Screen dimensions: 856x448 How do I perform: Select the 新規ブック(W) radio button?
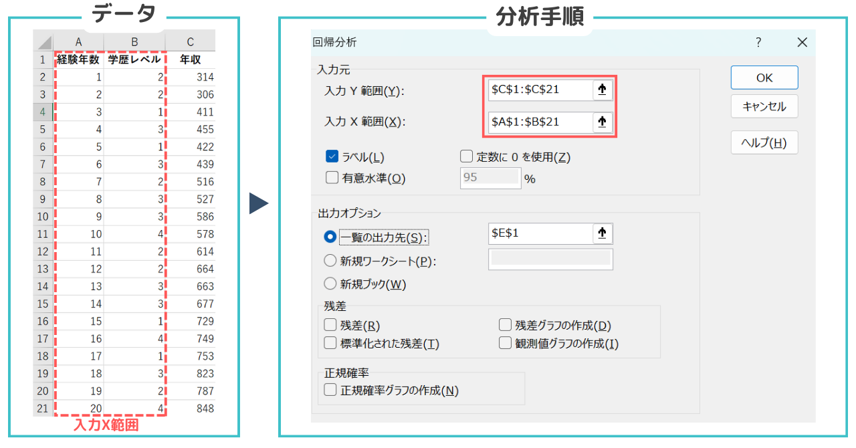click(x=330, y=284)
